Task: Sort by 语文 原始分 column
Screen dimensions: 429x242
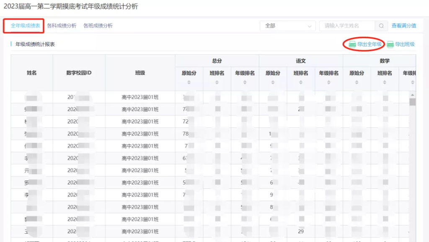Action: pyautogui.click(x=273, y=82)
